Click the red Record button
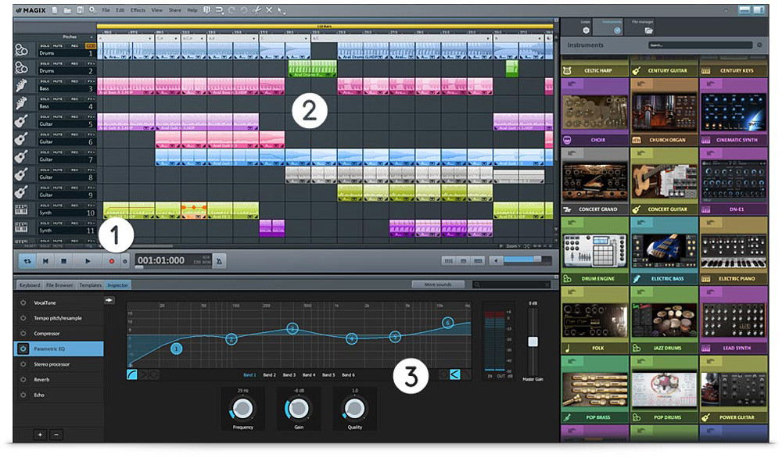 pos(112,260)
